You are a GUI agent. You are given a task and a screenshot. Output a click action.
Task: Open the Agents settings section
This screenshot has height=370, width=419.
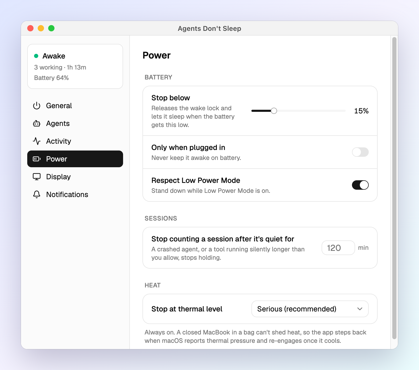click(x=75, y=123)
